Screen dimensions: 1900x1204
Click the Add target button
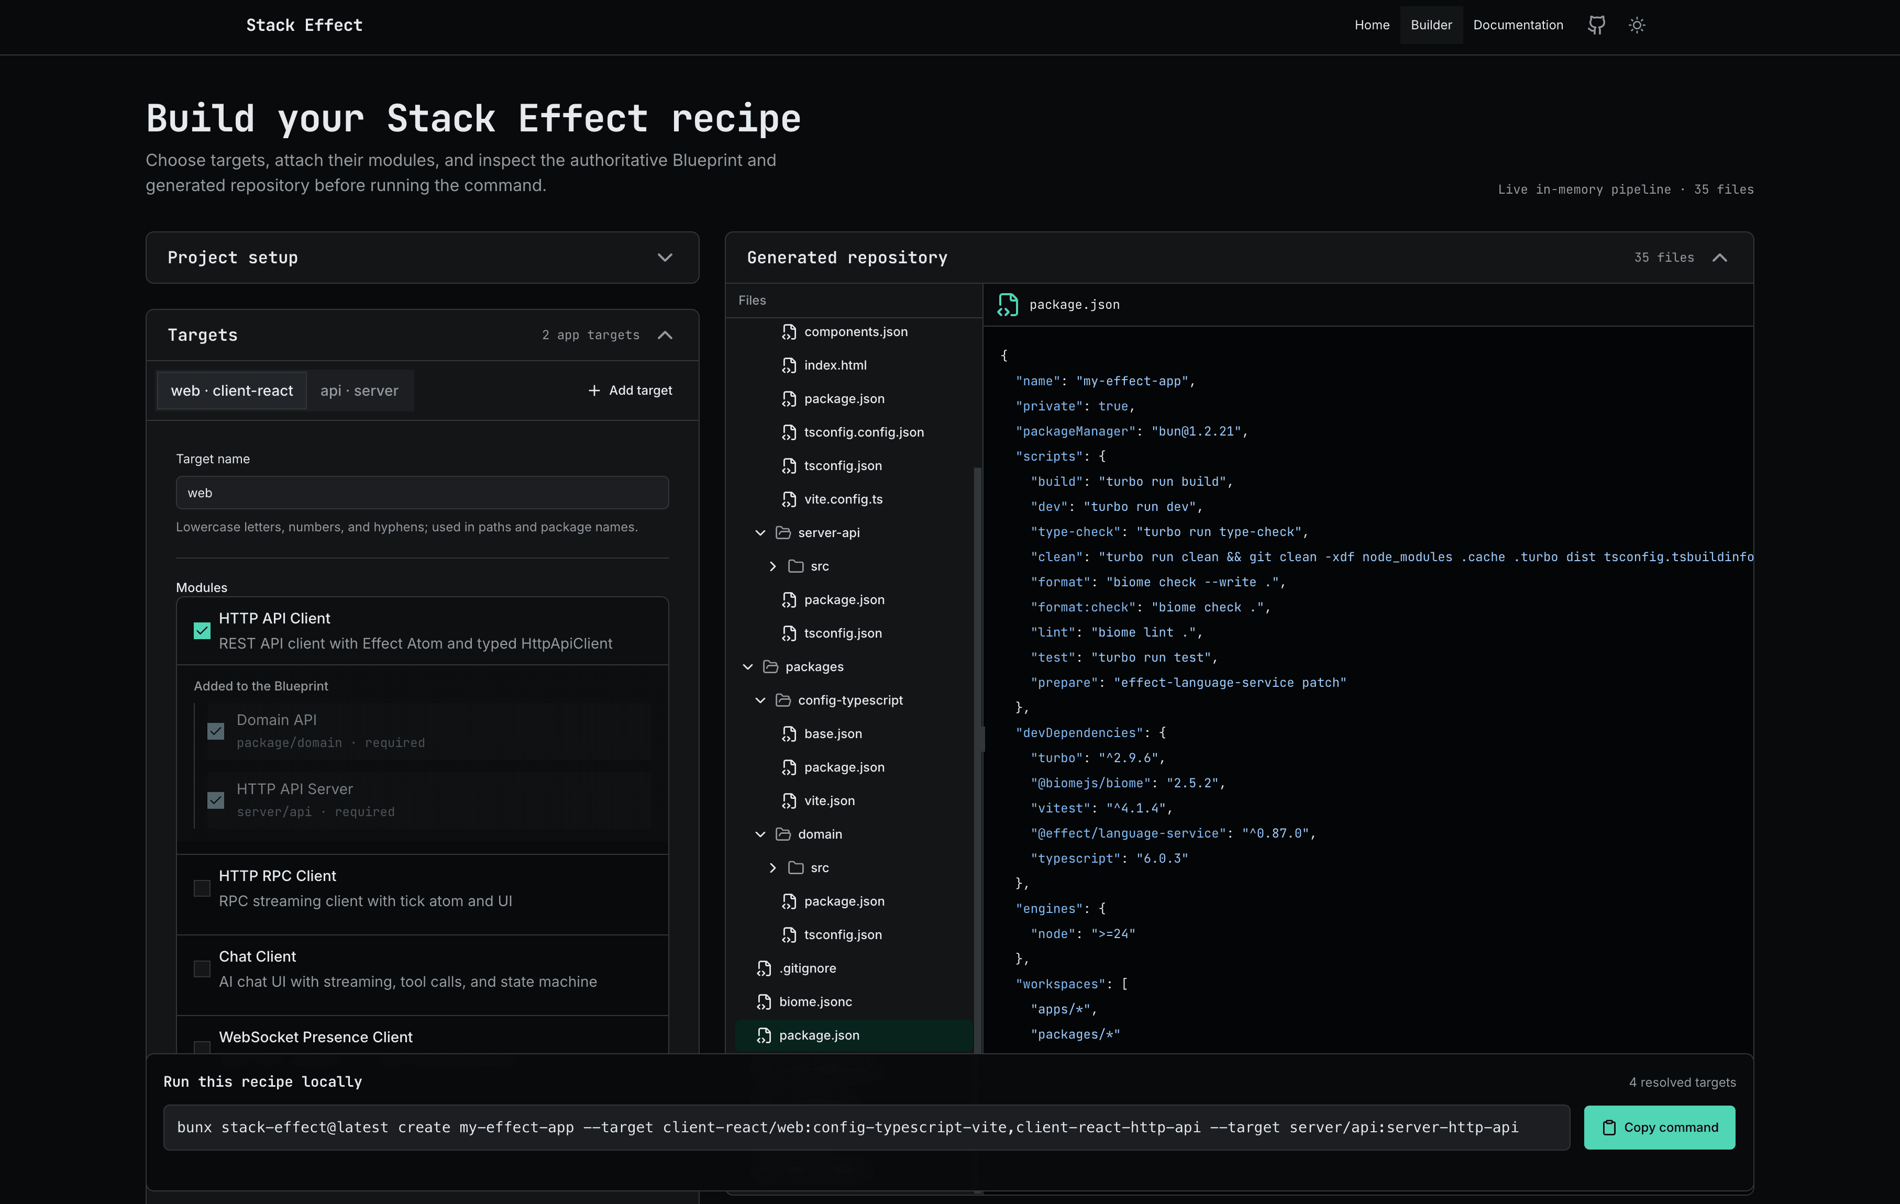click(x=631, y=391)
